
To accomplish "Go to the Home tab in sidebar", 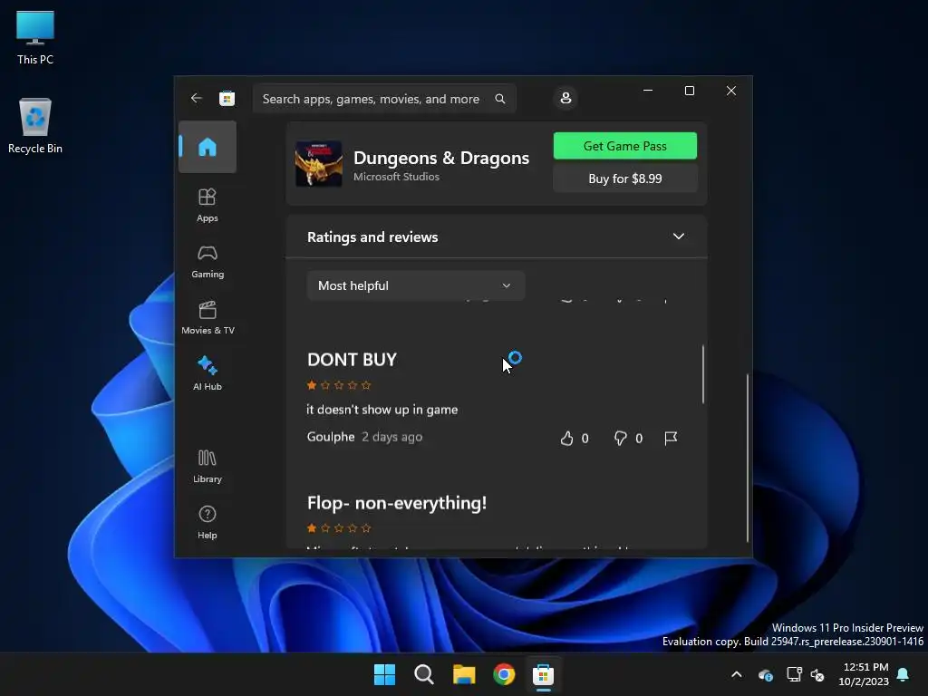I will click(x=208, y=147).
